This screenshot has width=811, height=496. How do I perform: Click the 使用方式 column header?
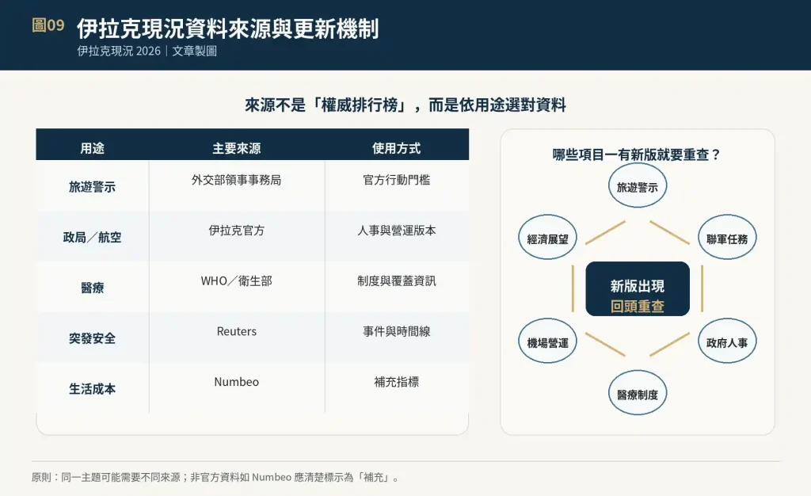point(396,148)
